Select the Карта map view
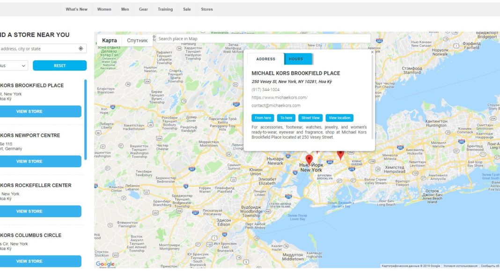The width and height of the screenshot is (500, 271). pos(110,40)
